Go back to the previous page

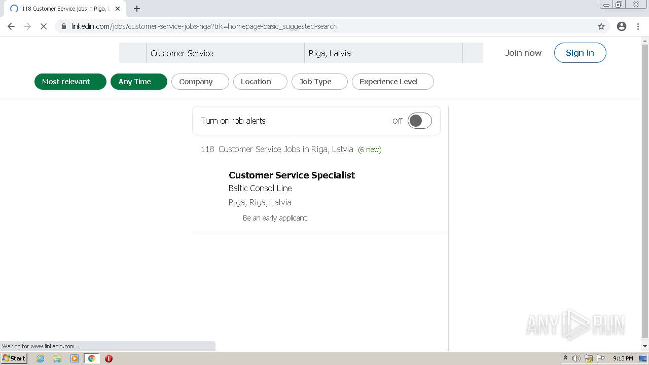click(x=11, y=26)
